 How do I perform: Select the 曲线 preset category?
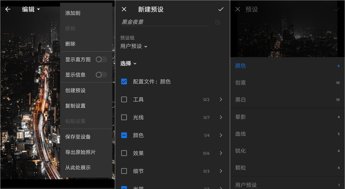tap(241, 134)
